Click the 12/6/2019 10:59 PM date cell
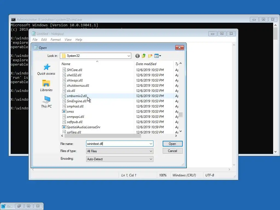 coord(150,127)
